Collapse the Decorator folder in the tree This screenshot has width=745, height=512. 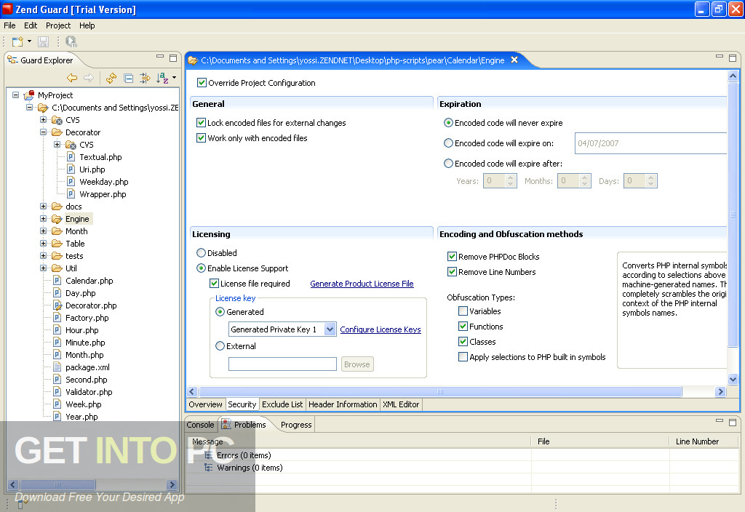pos(44,132)
